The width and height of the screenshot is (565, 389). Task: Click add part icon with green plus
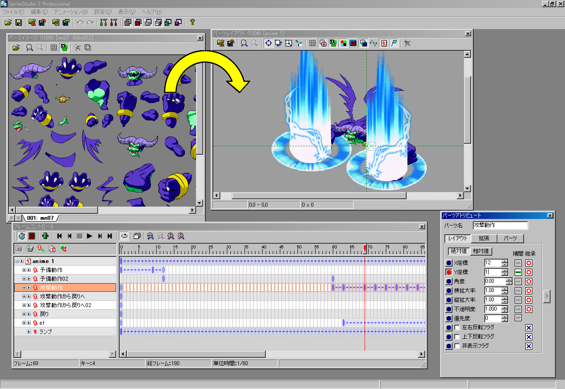point(41,249)
